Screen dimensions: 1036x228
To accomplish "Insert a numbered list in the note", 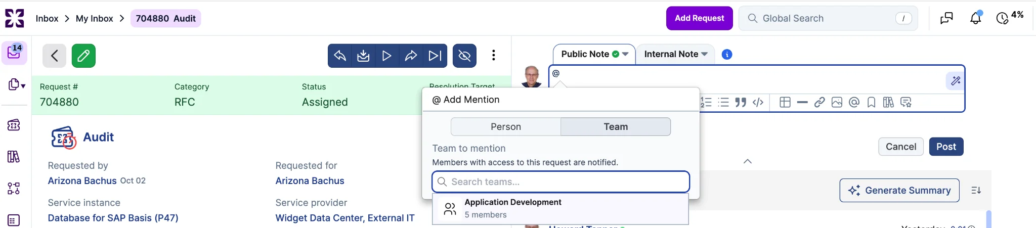I will (x=706, y=103).
